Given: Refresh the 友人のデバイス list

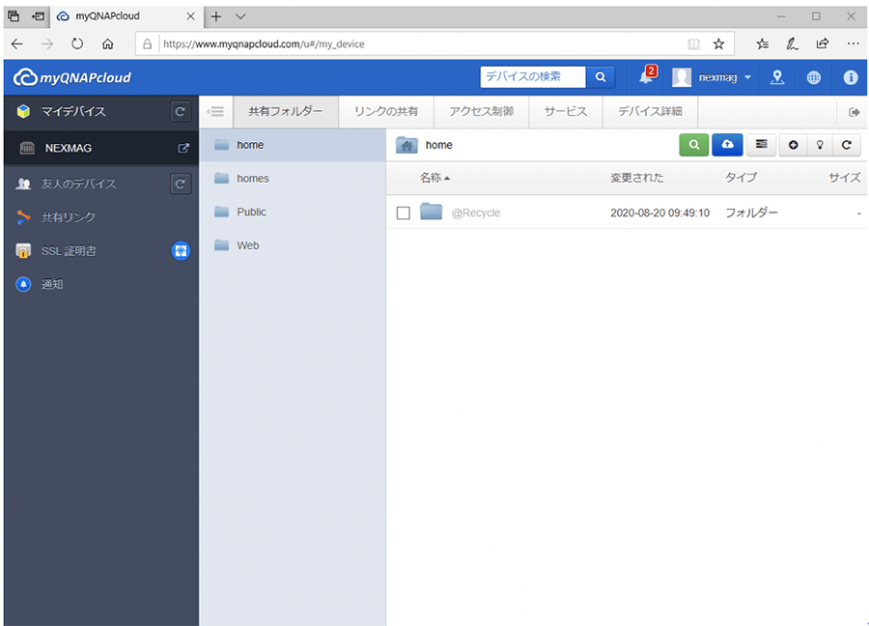Looking at the screenshot, I should pyautogui.click(x=181, y=185).
